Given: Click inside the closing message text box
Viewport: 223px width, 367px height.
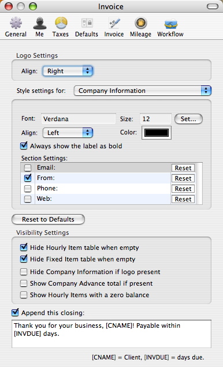Looking at the screenshot, I should (112, 334).
